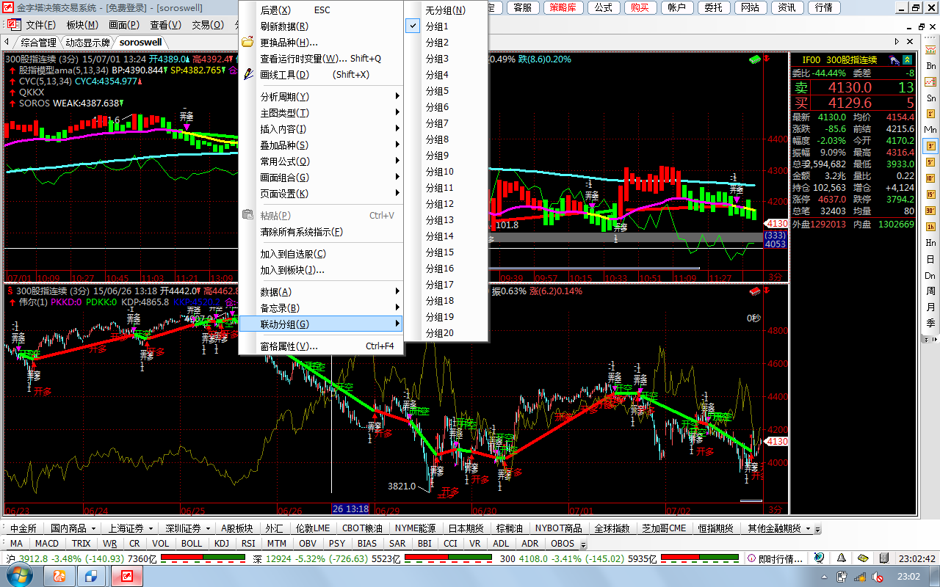Image resolution: width=940 pixels, height=587 pixels.
Task: Select 分组13 in linkage submenu
Action: 446,220
